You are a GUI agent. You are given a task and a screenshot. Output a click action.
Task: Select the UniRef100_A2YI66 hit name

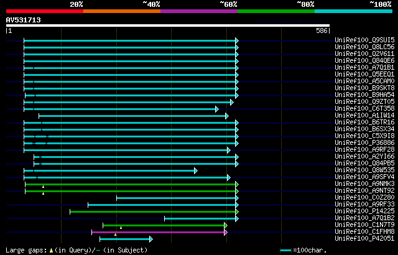(x=364, y=157)
